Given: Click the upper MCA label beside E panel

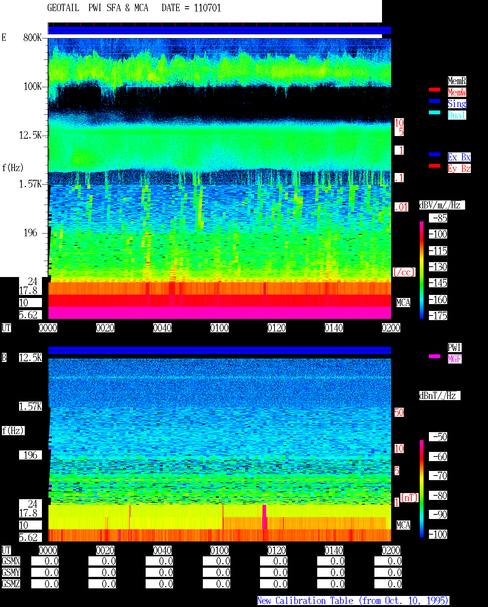Looking at the screenshot, I should pyautogui.click(x=403, y=303).
